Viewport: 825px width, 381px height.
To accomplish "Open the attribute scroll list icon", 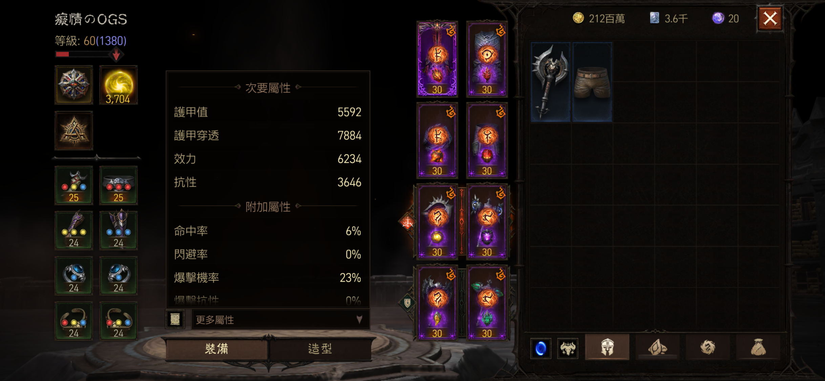I will [x=175, y=319].
